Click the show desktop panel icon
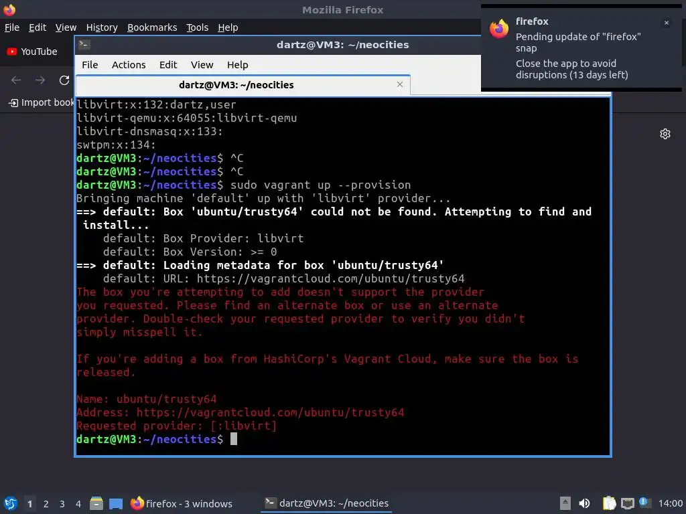This screenshot has width=686, height=514. click(116, 503)
